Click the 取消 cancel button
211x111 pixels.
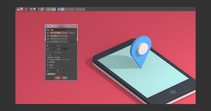[x=65, y=78]
